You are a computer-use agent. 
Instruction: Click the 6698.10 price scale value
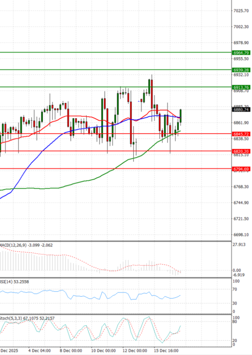coord(241,235)
